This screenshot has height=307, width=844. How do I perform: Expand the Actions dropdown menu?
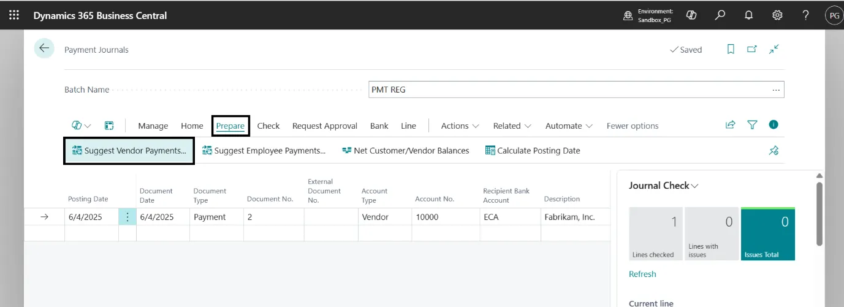point(460,126)
